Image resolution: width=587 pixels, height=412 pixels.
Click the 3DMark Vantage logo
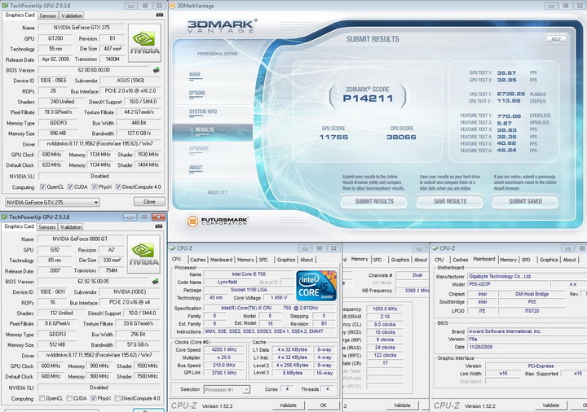222,26
